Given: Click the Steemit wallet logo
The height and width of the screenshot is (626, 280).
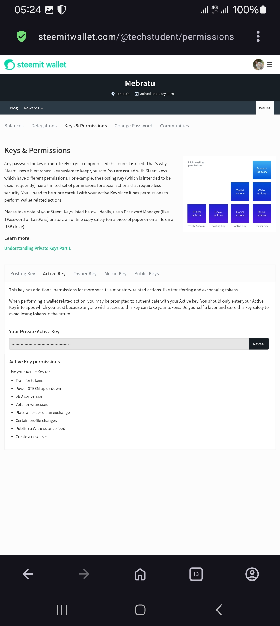Looking at the screenshot, I should 35,64.
